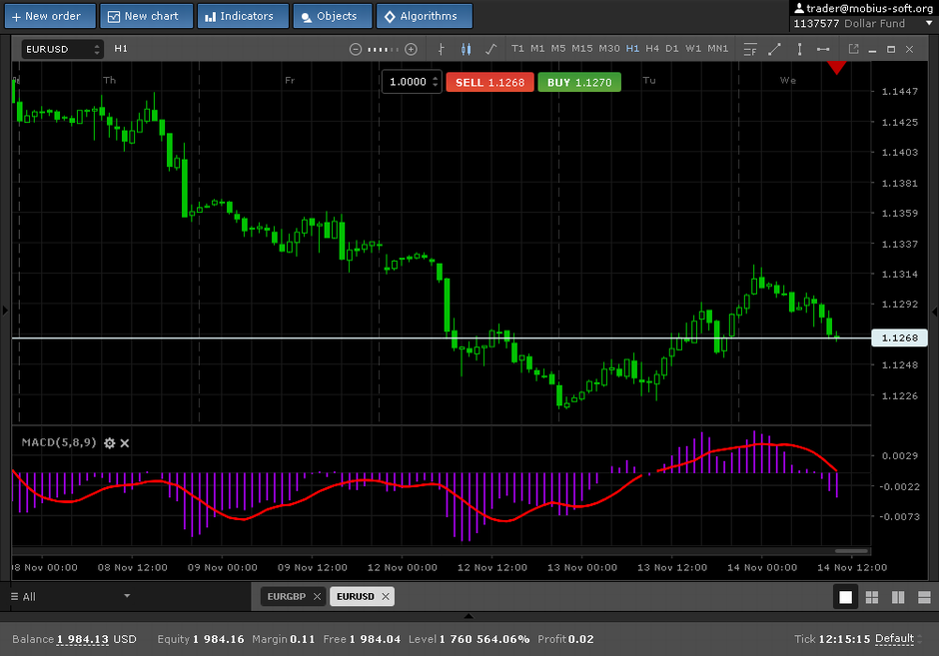This screenshot has width=939, height=656.
Task: Open the All filter dropdown
Action: tap(70, 596)
